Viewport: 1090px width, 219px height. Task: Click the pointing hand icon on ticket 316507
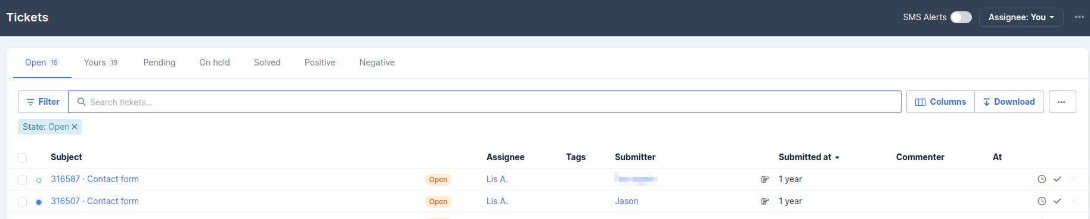pos(765,201)
